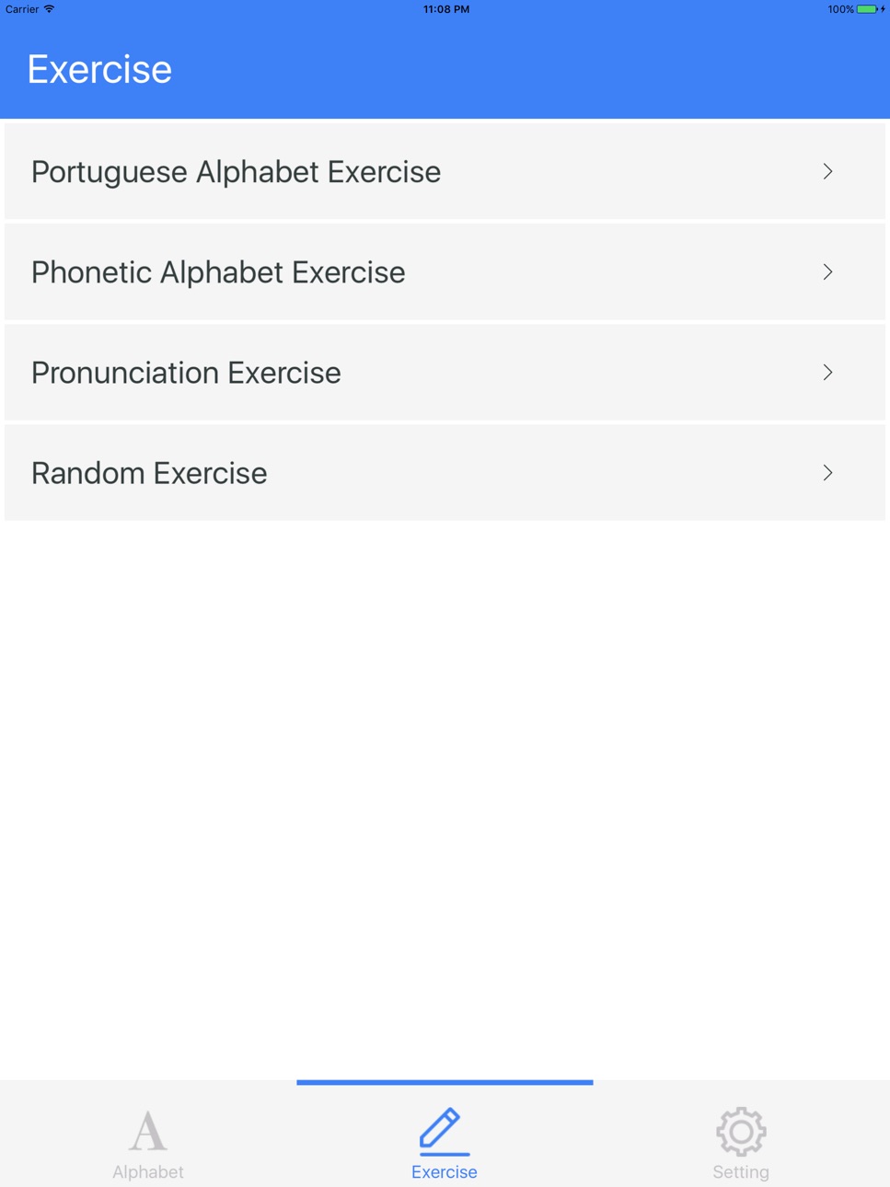Select the Exercise tab label

(x=444, y=1171)
